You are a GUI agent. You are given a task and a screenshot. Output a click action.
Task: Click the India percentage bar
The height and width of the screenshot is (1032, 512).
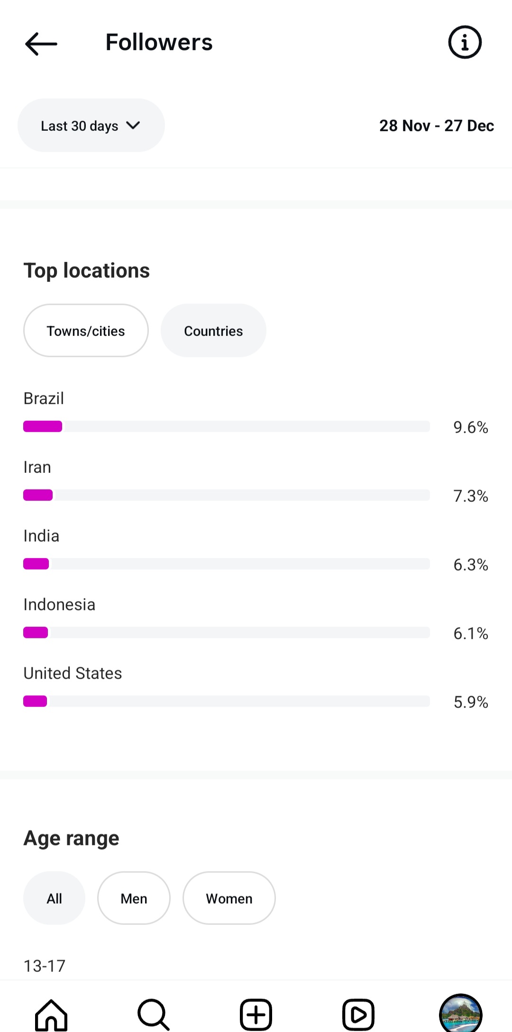[226, 564]
